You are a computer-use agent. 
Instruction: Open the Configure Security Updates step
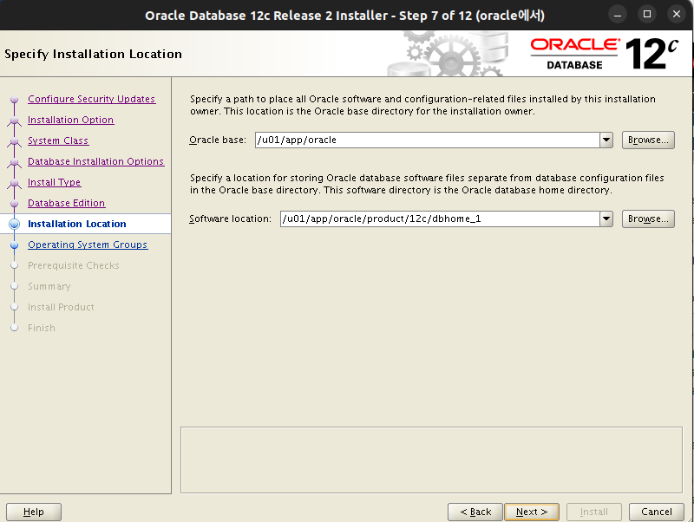coord(92,99)
